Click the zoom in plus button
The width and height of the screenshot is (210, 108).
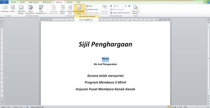click(x=208, y=107)
